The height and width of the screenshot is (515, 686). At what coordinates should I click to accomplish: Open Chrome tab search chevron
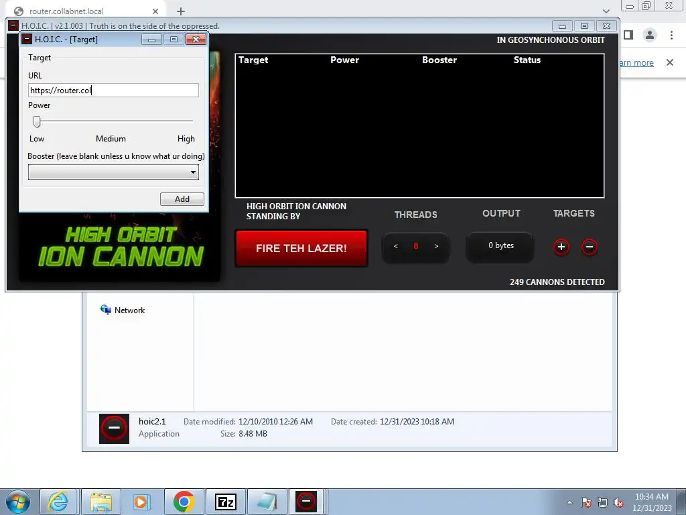(606, 11)
